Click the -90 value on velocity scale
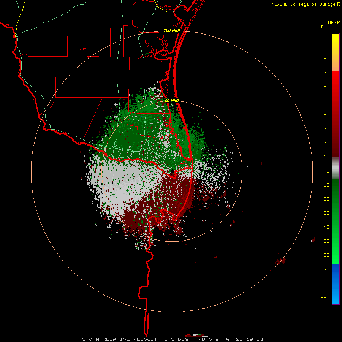The height and width of the screenshot is (342, 342). click(325, 298)
